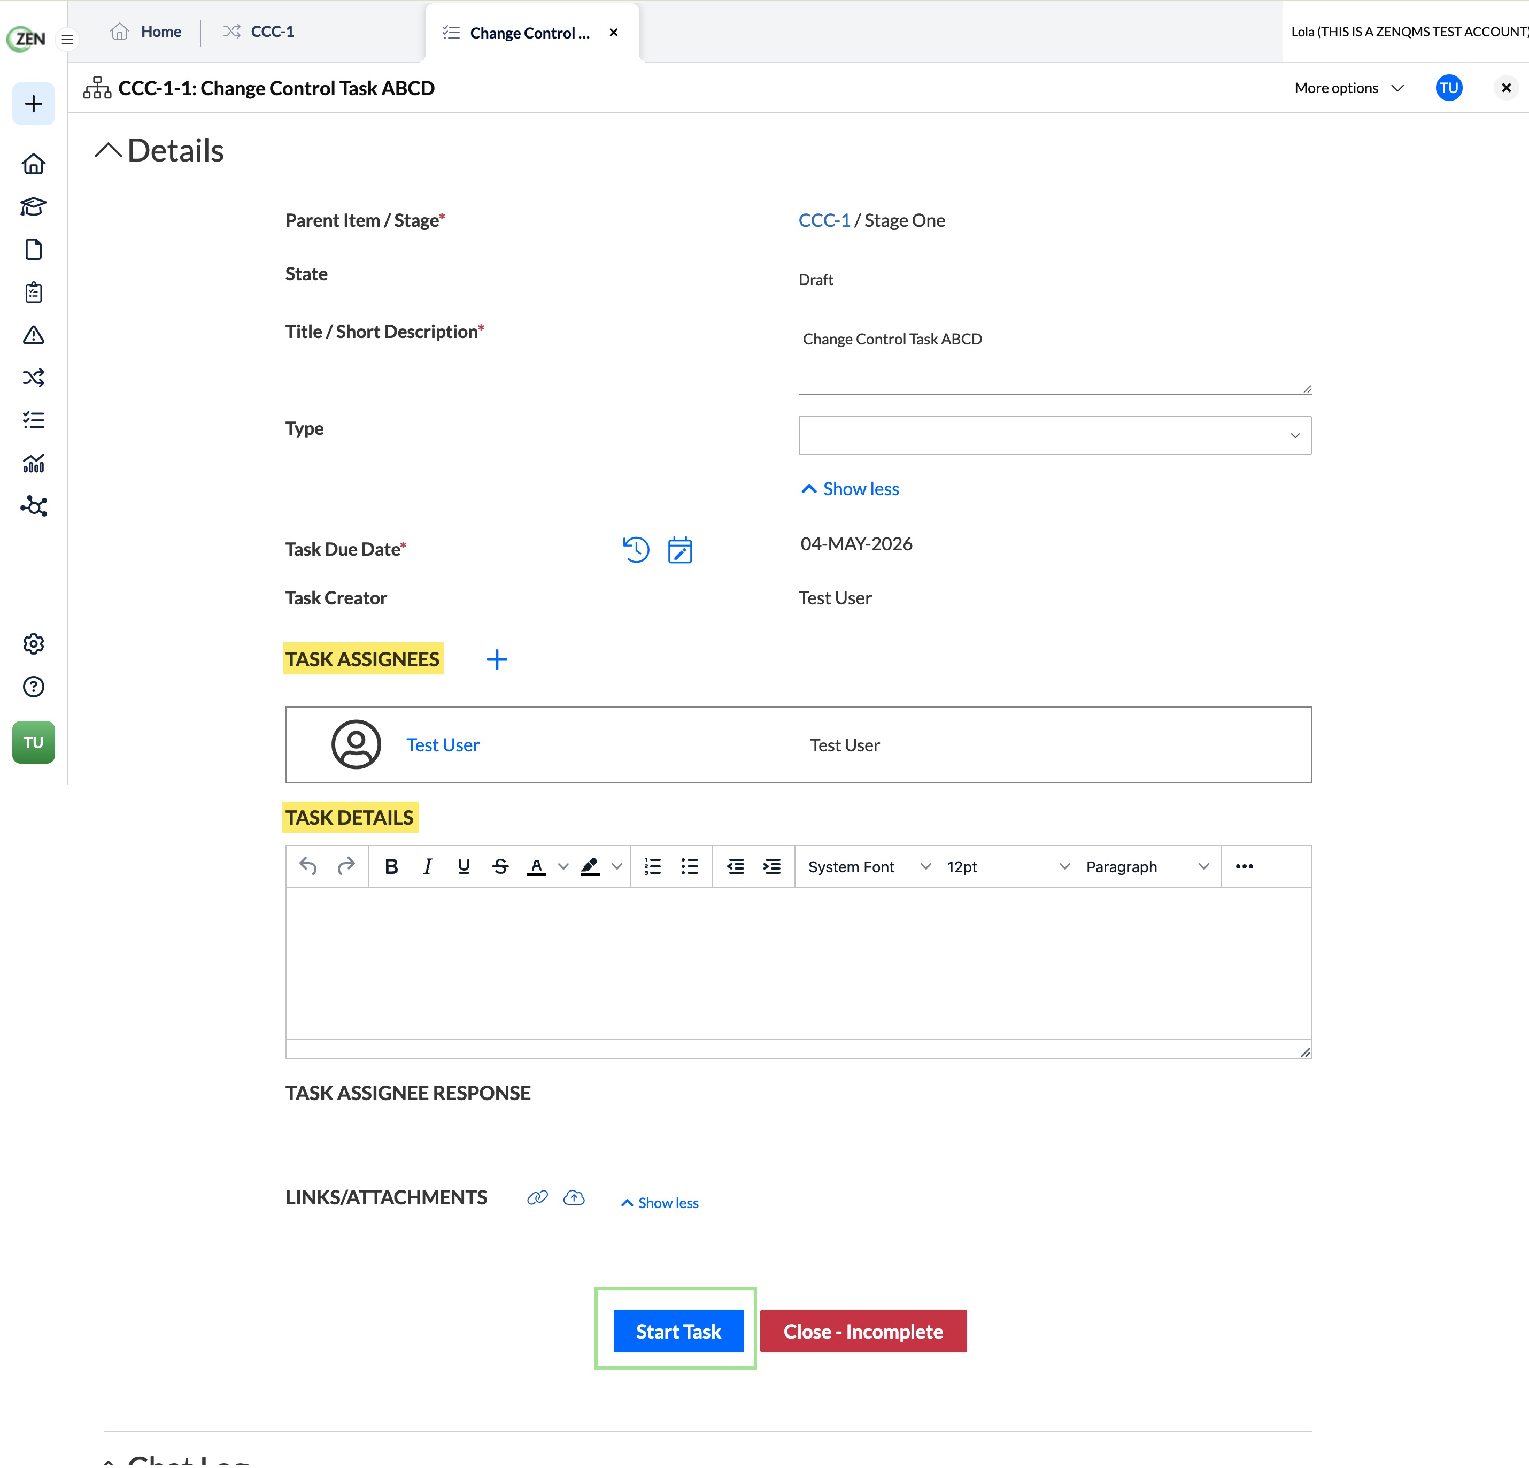Toggle Underline formatting
Screen dimensions: 1529x1468
click(x=464, y=866)
